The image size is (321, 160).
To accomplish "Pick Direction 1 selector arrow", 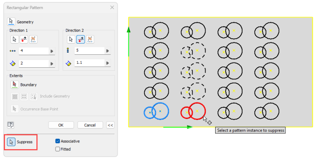I will click(x=15, y=39).
